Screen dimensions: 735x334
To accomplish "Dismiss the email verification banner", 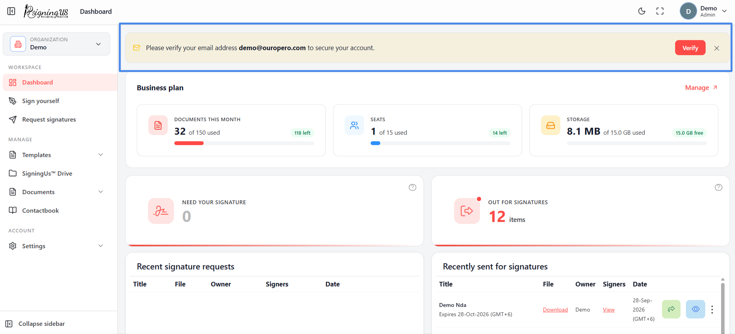I will [717, 48].
